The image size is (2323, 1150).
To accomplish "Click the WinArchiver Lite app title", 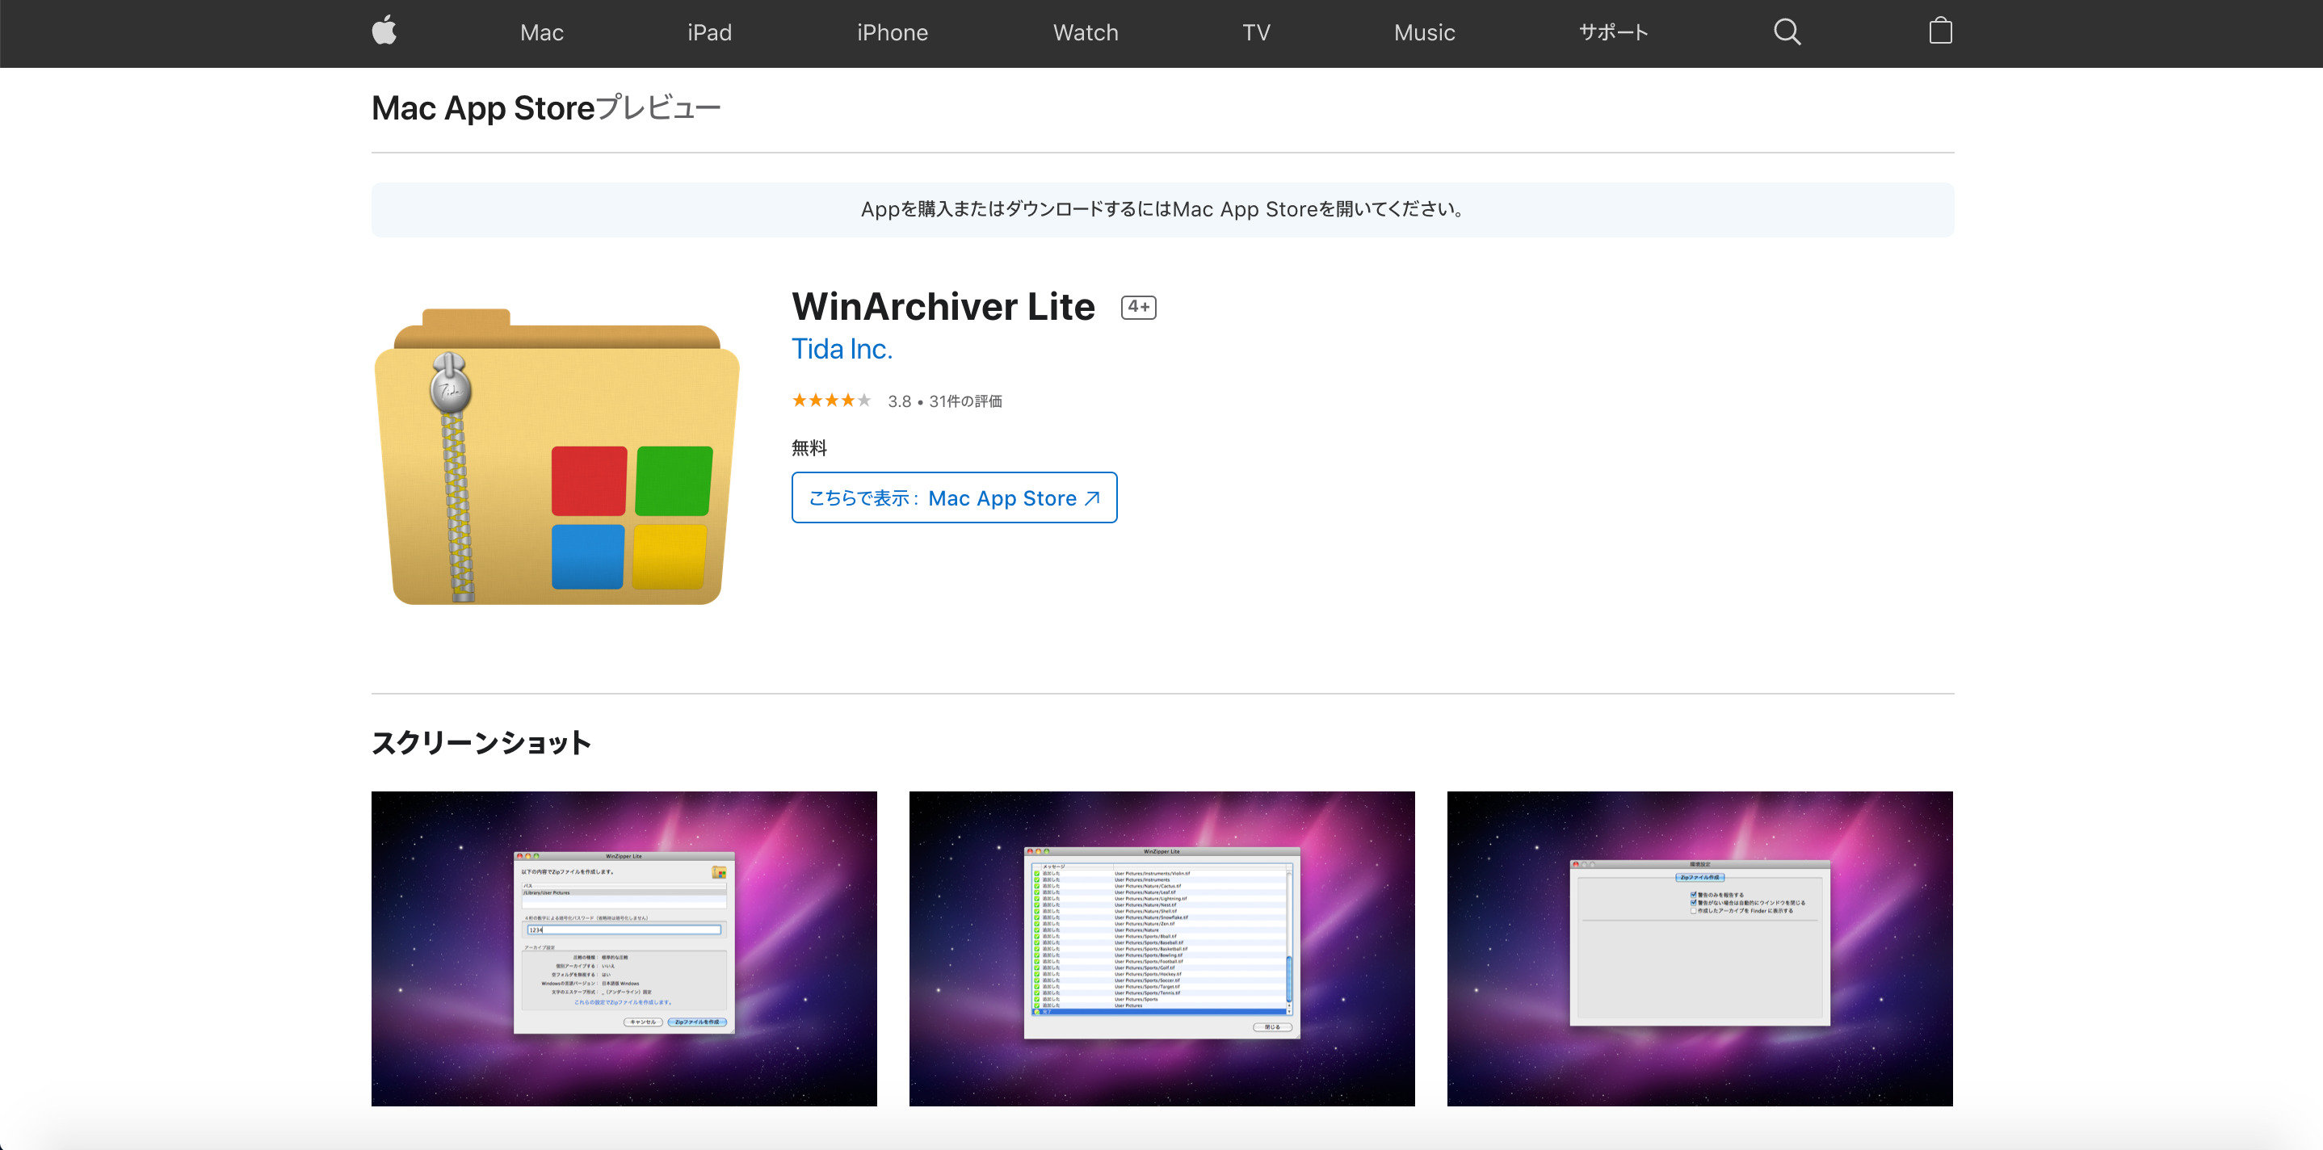I will (x=943, y=307).
